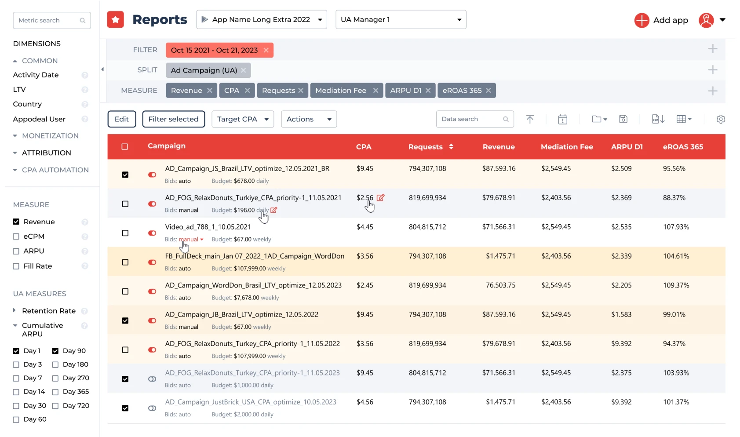Click into the Metric search field
This screenshot has width=740, height=437.
52,21
